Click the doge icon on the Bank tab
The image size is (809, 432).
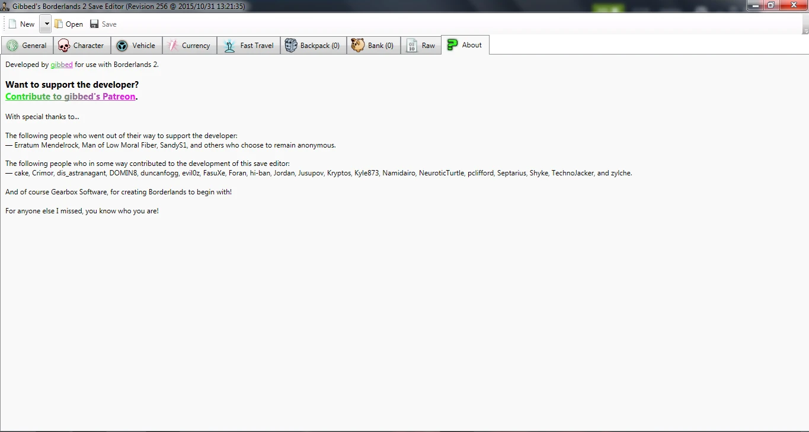pos(357,45)
